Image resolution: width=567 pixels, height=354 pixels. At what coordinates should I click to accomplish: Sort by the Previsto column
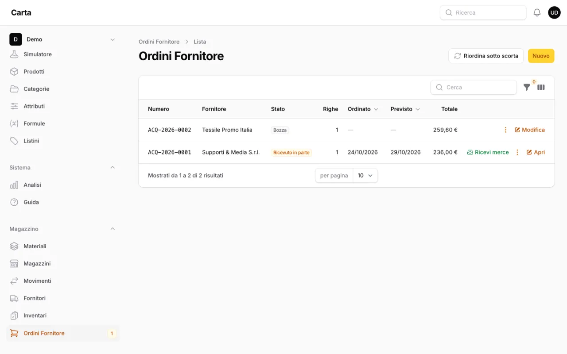coord(405,109)
